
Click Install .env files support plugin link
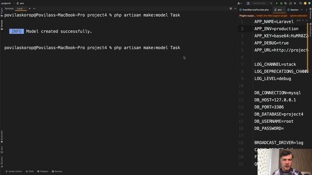pos(272,16)
